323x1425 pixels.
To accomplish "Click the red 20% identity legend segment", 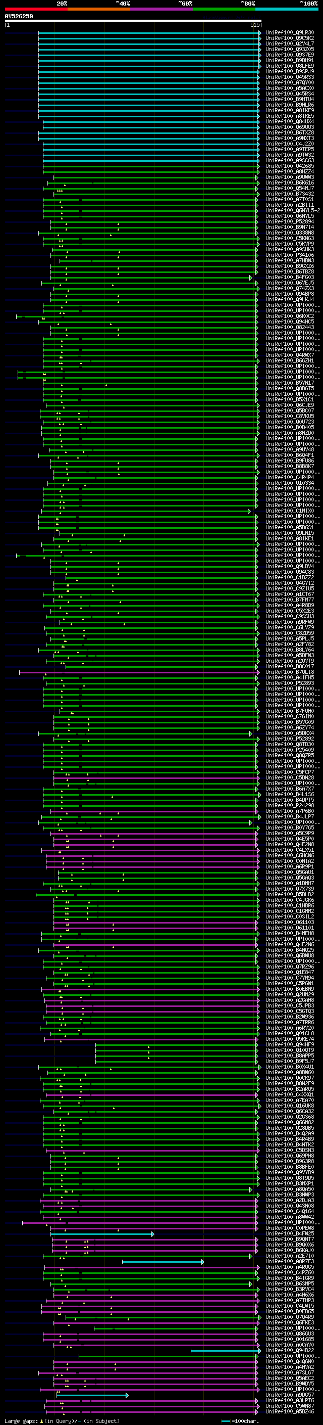I will tap(36, 9).
